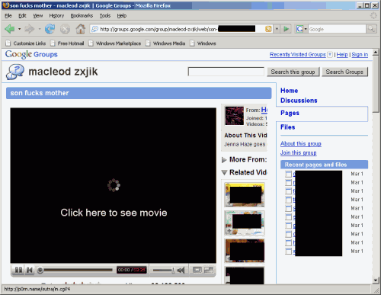
Task: Open the last Windows bookmark
Action: pyautogui.click(x=203, y=43)
